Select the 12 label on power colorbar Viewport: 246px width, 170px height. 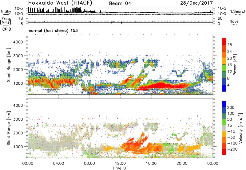tap(229, 72)
